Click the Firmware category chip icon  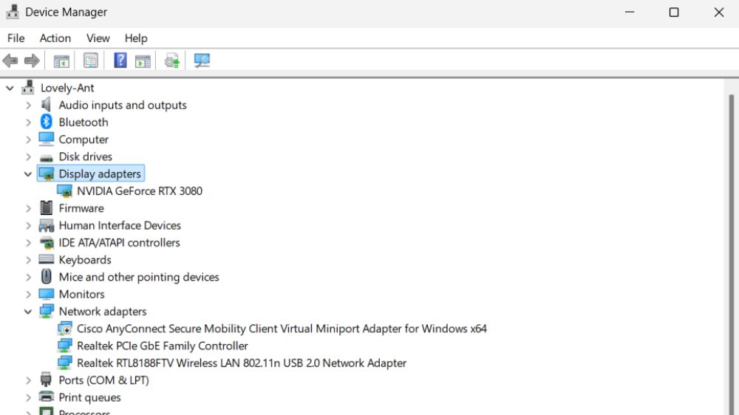[x=46, y=207]
